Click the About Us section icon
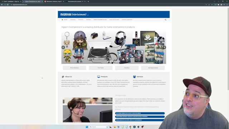Image resolution: width=229 pixels, height=129 pixels. (63, 77)
